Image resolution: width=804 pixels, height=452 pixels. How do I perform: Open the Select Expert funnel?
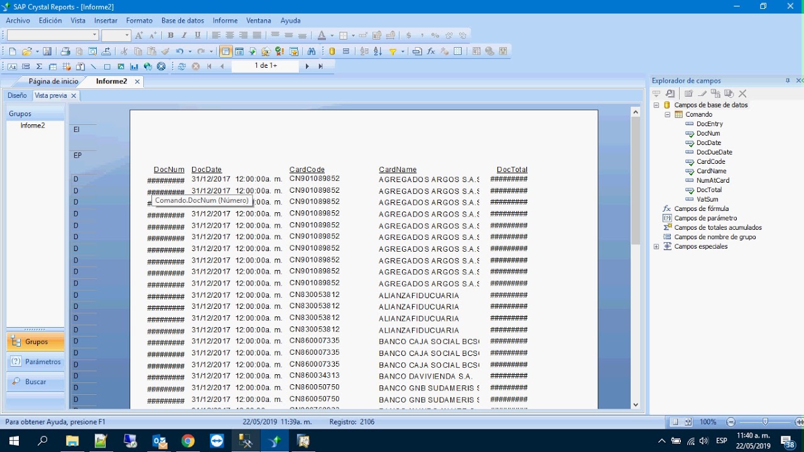point(393,51)
